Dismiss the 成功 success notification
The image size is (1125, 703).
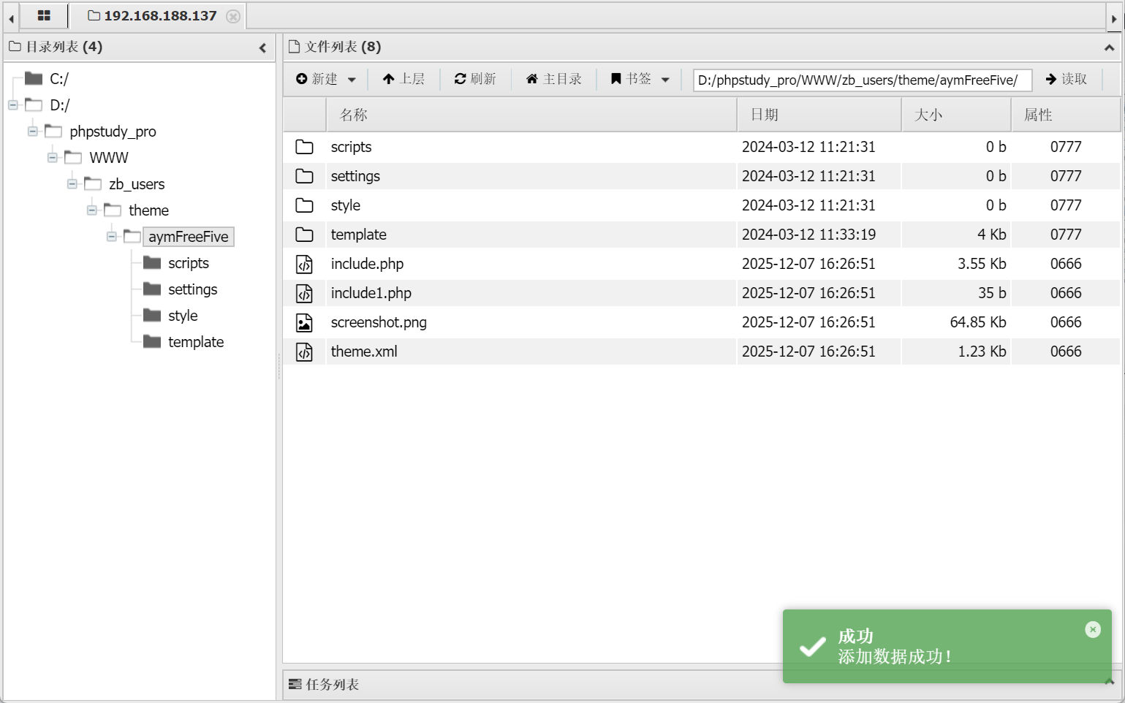point(1093,629)
